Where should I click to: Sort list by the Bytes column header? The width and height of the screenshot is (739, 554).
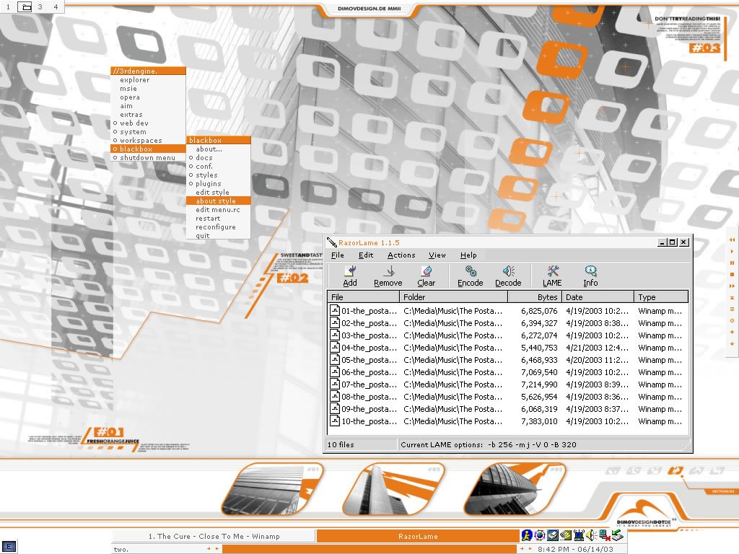[x=535, y=296]
